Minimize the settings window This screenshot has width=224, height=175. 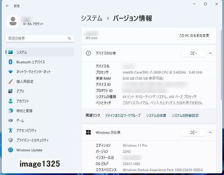[x=194, y=4]
